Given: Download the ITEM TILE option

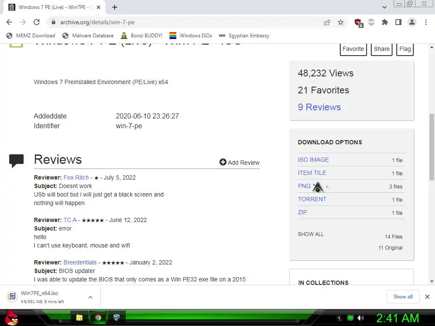Looking at the screenshot, I should click(x=312, y=173).
